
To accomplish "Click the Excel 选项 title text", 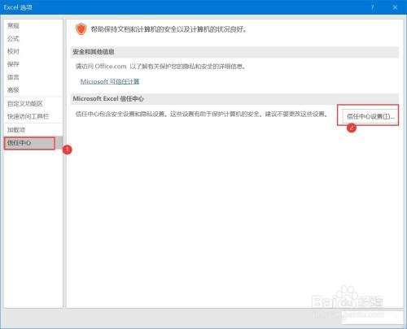I will (x=18, y=7).
